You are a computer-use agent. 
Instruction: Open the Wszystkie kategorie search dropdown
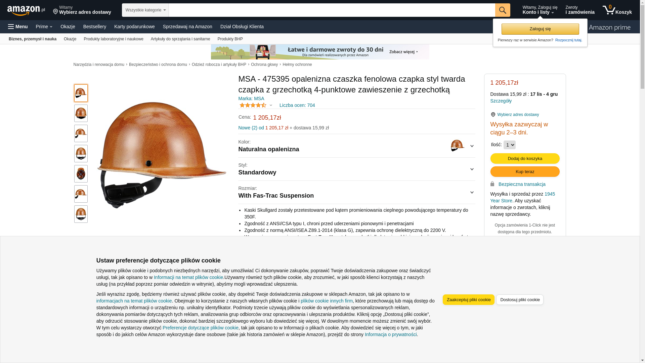pos(145,10)
